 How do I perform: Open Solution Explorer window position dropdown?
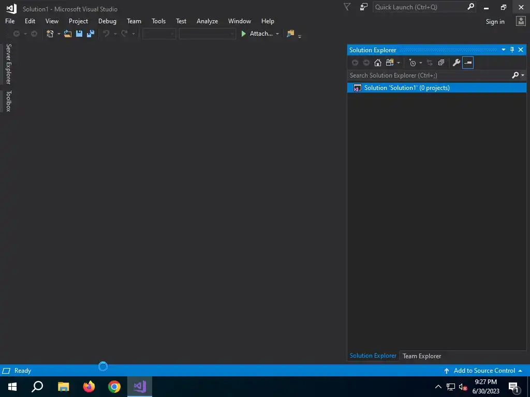(x=503, y=50)
